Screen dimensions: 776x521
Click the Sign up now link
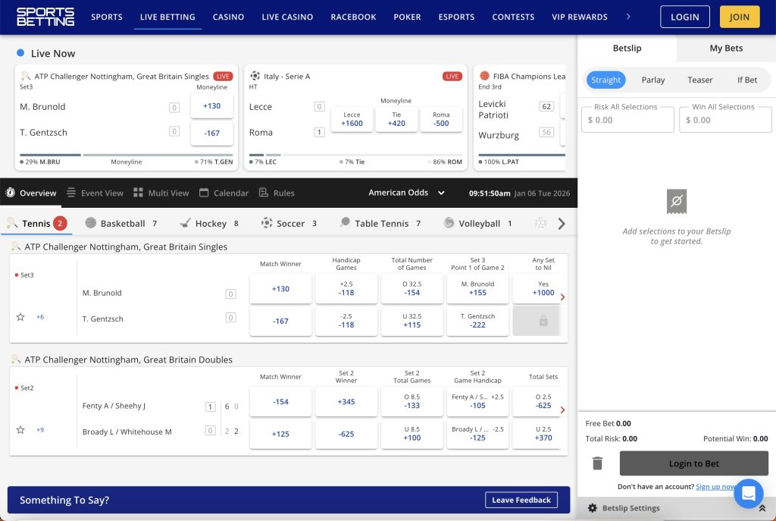[715, 486]
